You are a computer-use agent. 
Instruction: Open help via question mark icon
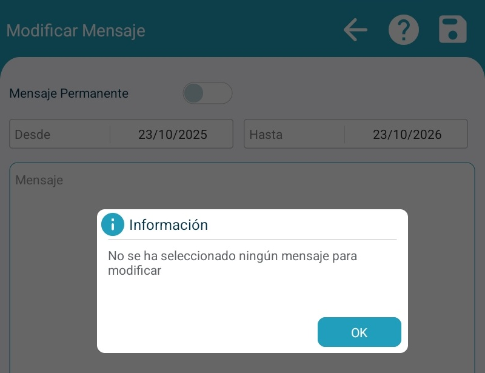point(404,30)
